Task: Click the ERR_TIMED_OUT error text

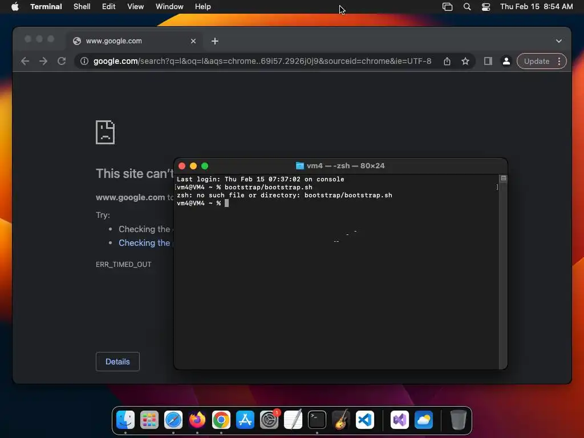Action: (124, 265)
